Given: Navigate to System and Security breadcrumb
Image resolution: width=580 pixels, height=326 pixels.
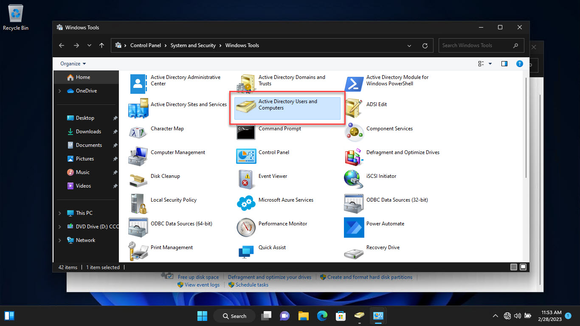Looking at the screenshot, I should coord(193,45).
